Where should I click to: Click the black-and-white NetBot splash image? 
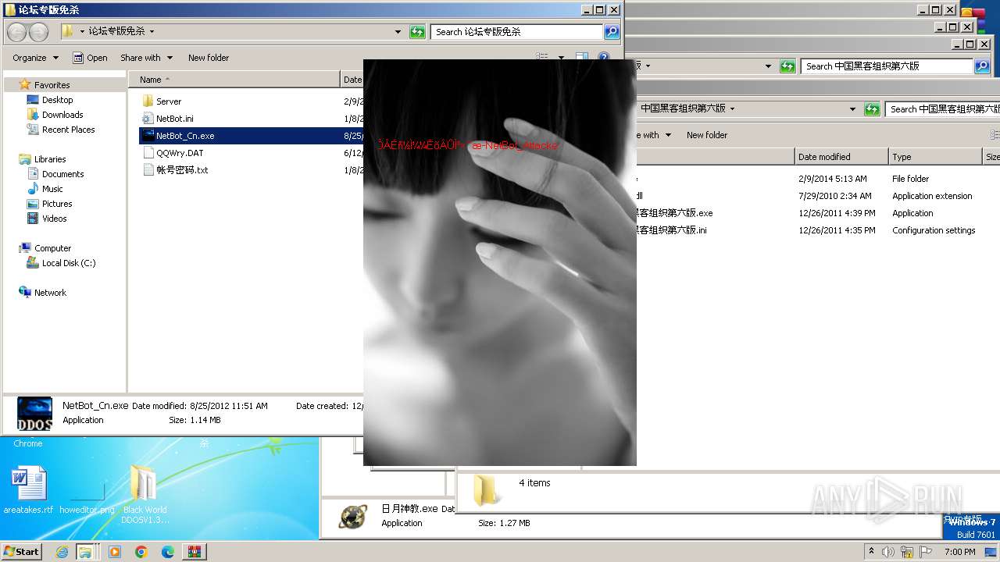[500, 263]
